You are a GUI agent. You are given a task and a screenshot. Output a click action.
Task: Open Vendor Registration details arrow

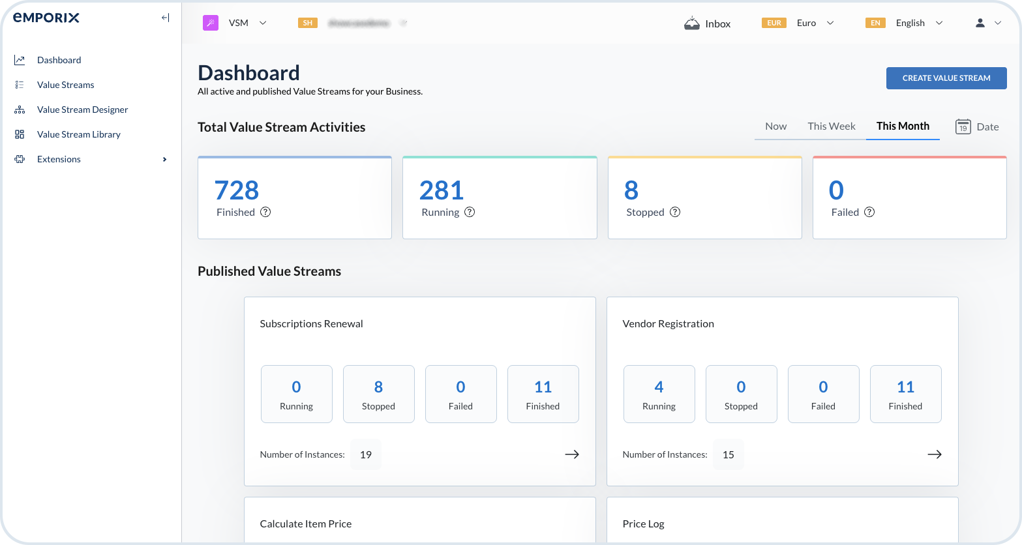[934, 454]
